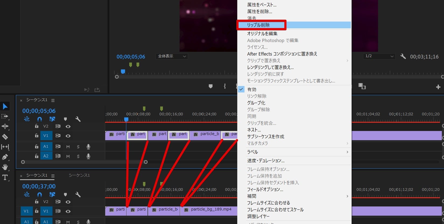The height and width of the screenshot is (224, 444).
Task: Open the lower シーケンス1 panel menu
Action: (53, 176)
